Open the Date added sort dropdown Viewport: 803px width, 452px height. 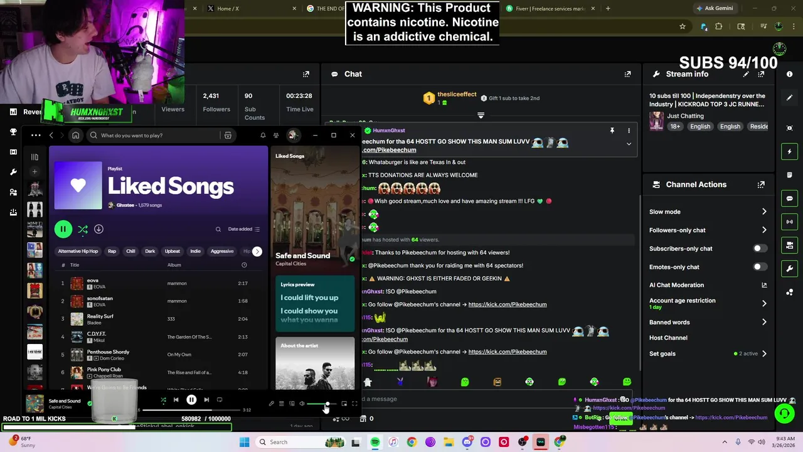pyautogui.click(x=244, y=229)
